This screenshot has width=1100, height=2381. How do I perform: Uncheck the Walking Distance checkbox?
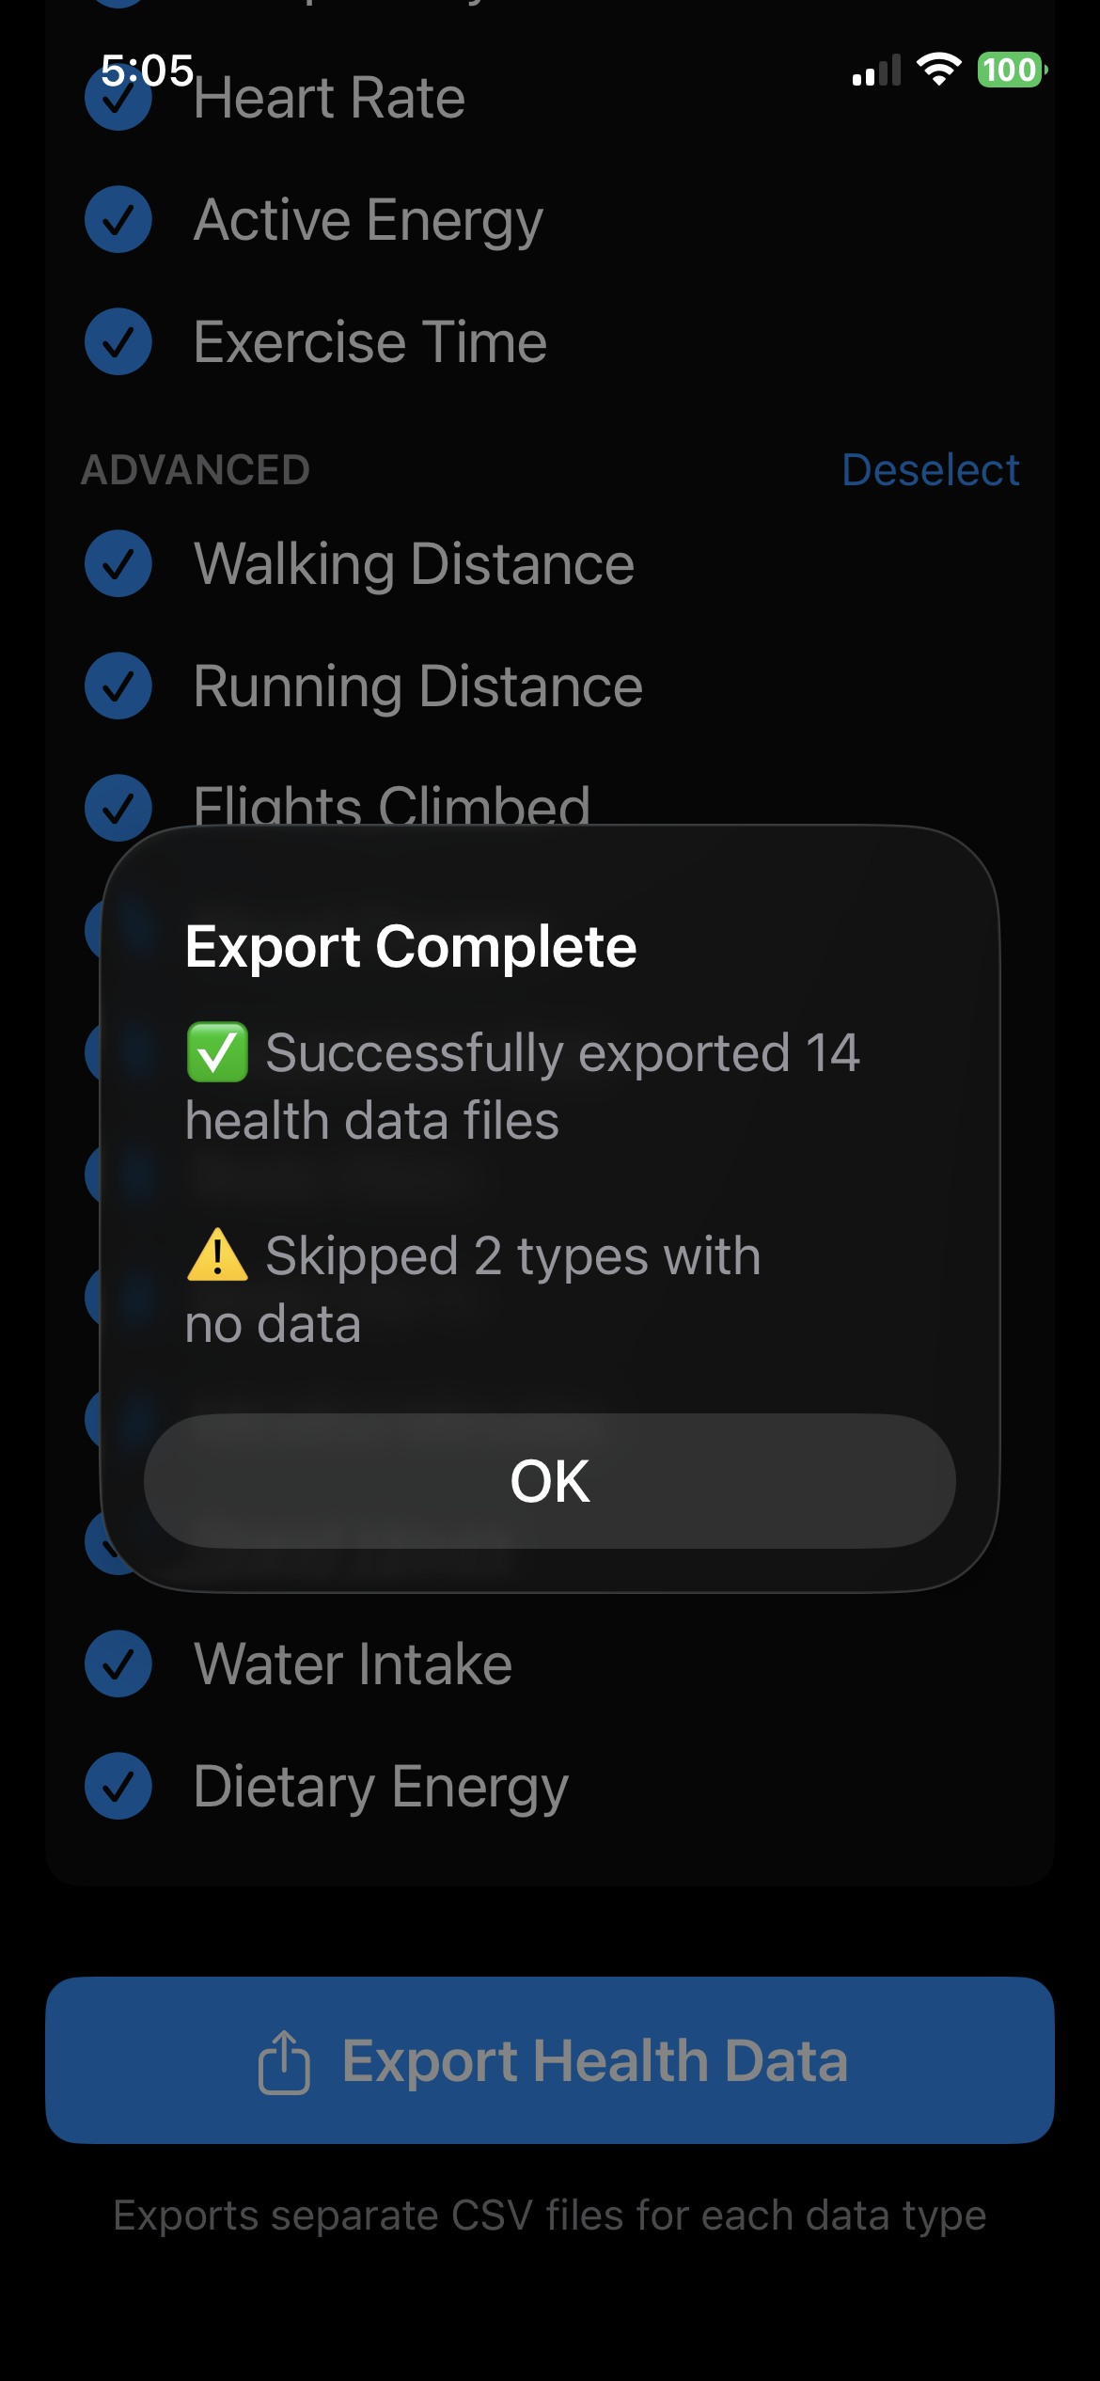(118, 564)
